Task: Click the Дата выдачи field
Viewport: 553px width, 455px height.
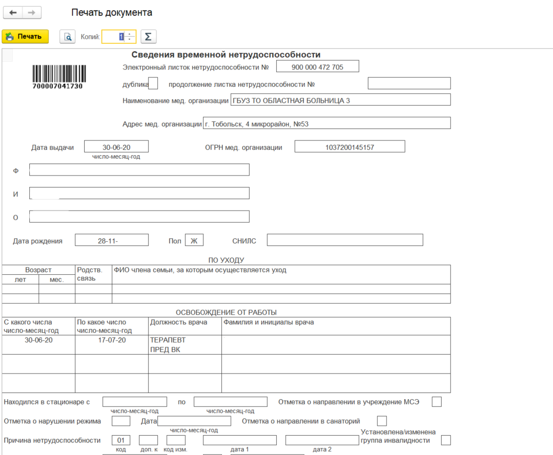Action: [x=116, y=146]
